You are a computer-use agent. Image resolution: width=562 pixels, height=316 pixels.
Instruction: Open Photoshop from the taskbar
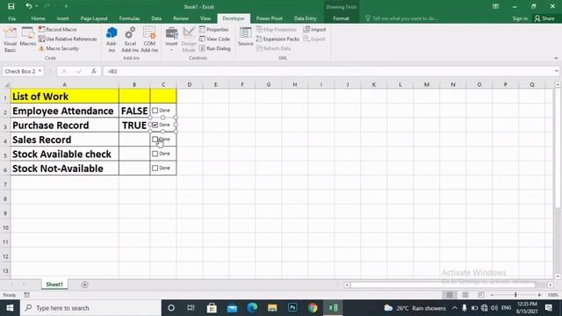[x=292, y=308]
